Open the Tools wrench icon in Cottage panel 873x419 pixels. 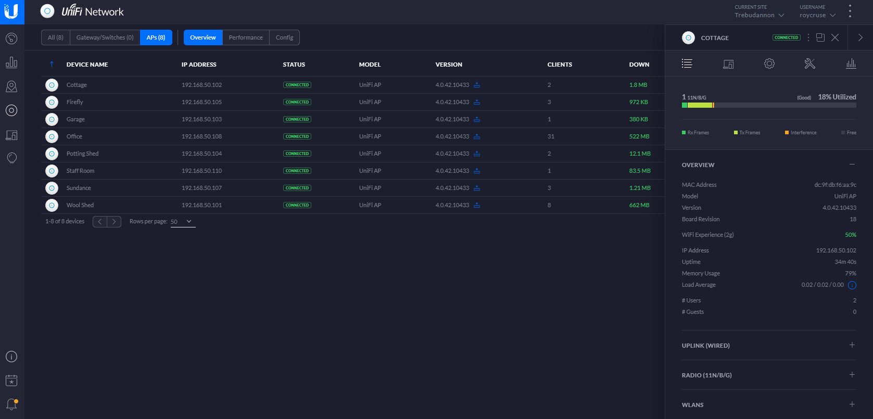pyautogui.click(x=809, y=64)
